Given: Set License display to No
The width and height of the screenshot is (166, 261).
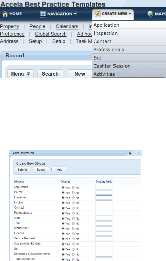Looking at the screenshot, I should click(x=73, y=234).
